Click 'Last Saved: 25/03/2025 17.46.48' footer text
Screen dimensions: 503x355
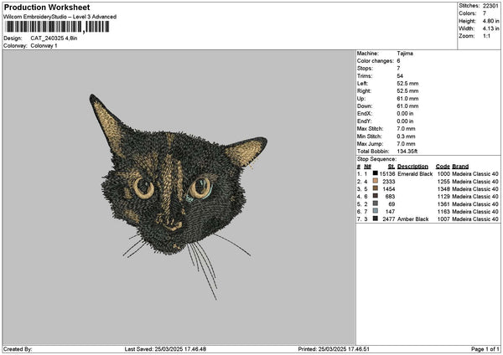(165, 349)
